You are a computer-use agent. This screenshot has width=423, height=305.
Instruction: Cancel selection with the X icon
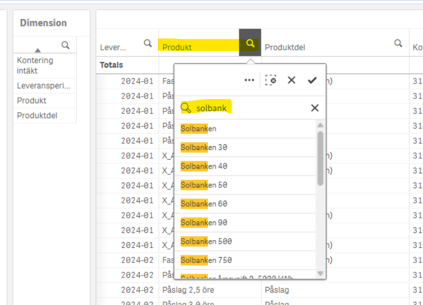291,80
